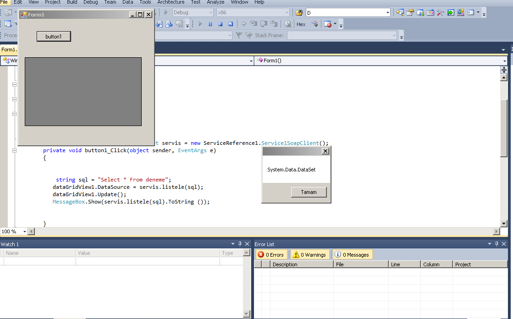
Task: Sort Error List by Description column
Action: (301, 264)
